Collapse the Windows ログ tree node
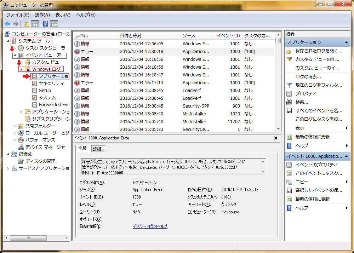This screenshot has width=354, height=253. tap(21, 69)
